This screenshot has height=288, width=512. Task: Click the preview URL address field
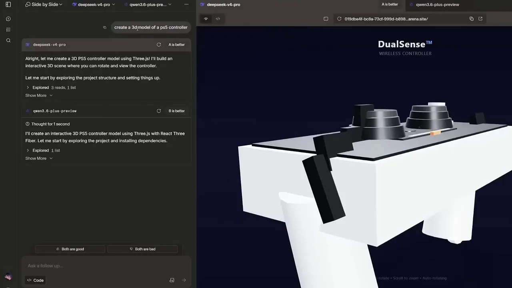pos(386,19)
